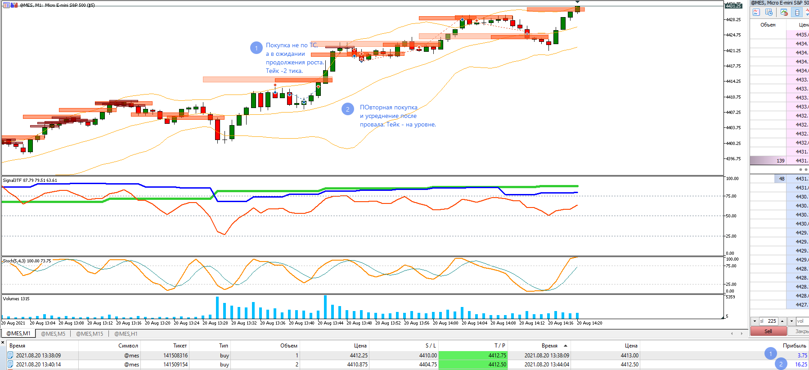Open time and sales table icon
Image resolution: width=809 pixels, height=370 pixels.
769,12
